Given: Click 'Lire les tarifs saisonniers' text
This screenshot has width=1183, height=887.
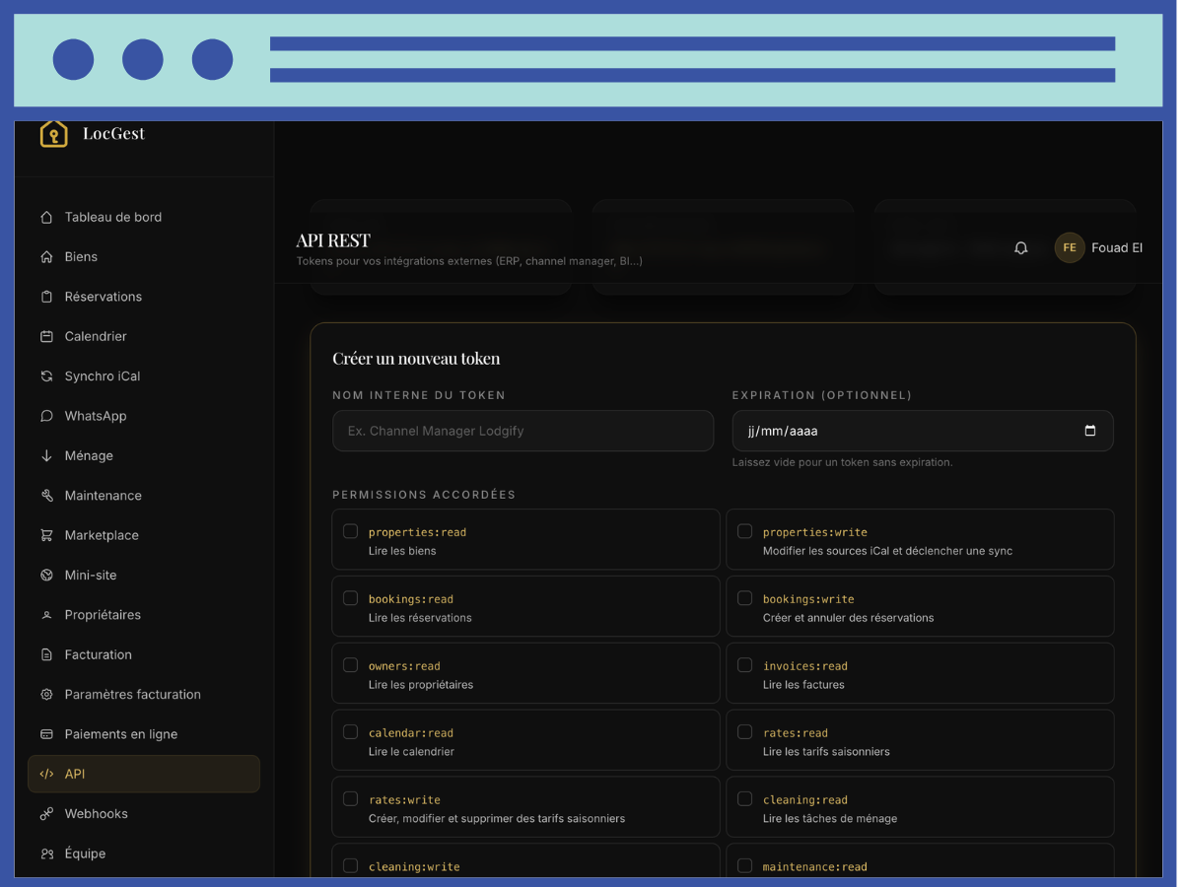Looking at the screenshot, I should tap(826, 752).
